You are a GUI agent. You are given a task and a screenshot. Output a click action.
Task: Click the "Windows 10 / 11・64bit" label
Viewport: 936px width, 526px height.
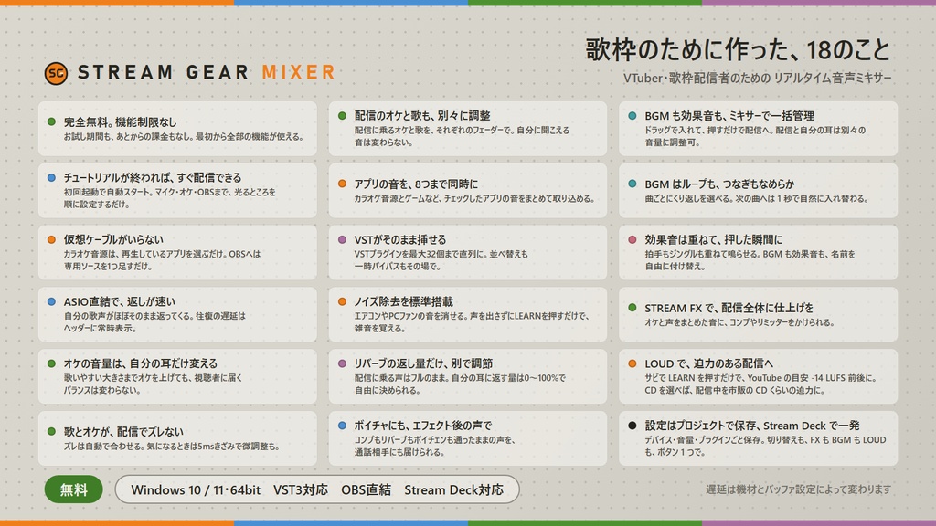[x=196, y=489]
